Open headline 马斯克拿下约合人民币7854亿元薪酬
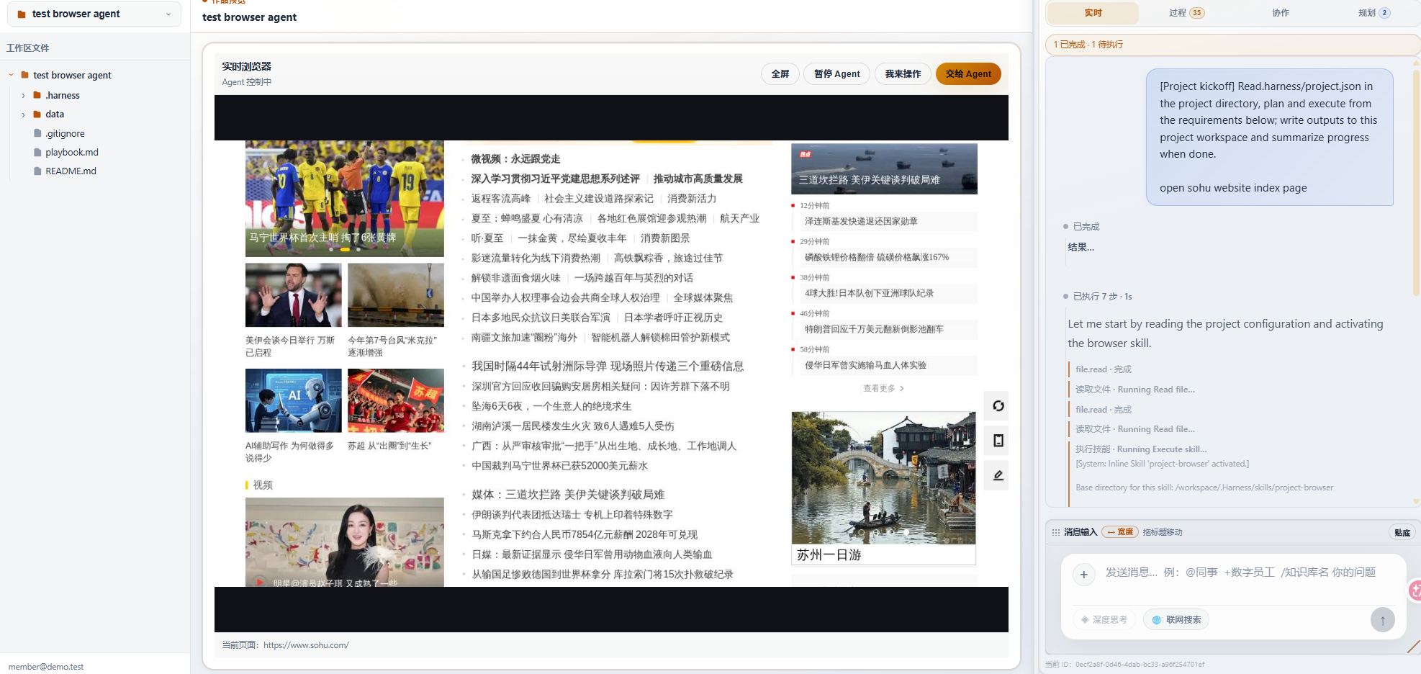The width and height of the screenshot is (1421, 674). [585, 534]
